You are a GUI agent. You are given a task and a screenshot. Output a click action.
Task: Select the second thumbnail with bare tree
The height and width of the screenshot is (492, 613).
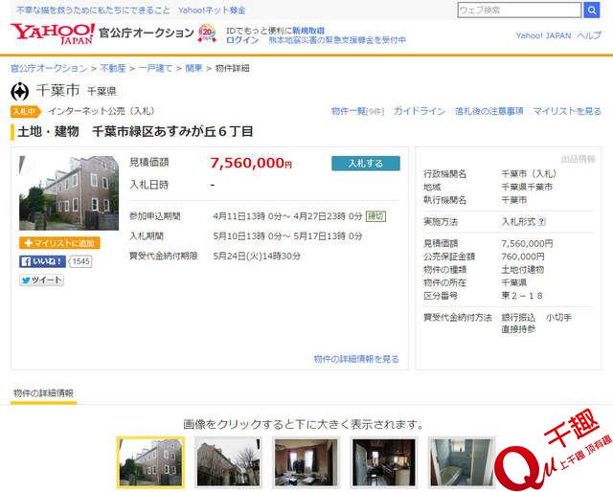(228, 462)
